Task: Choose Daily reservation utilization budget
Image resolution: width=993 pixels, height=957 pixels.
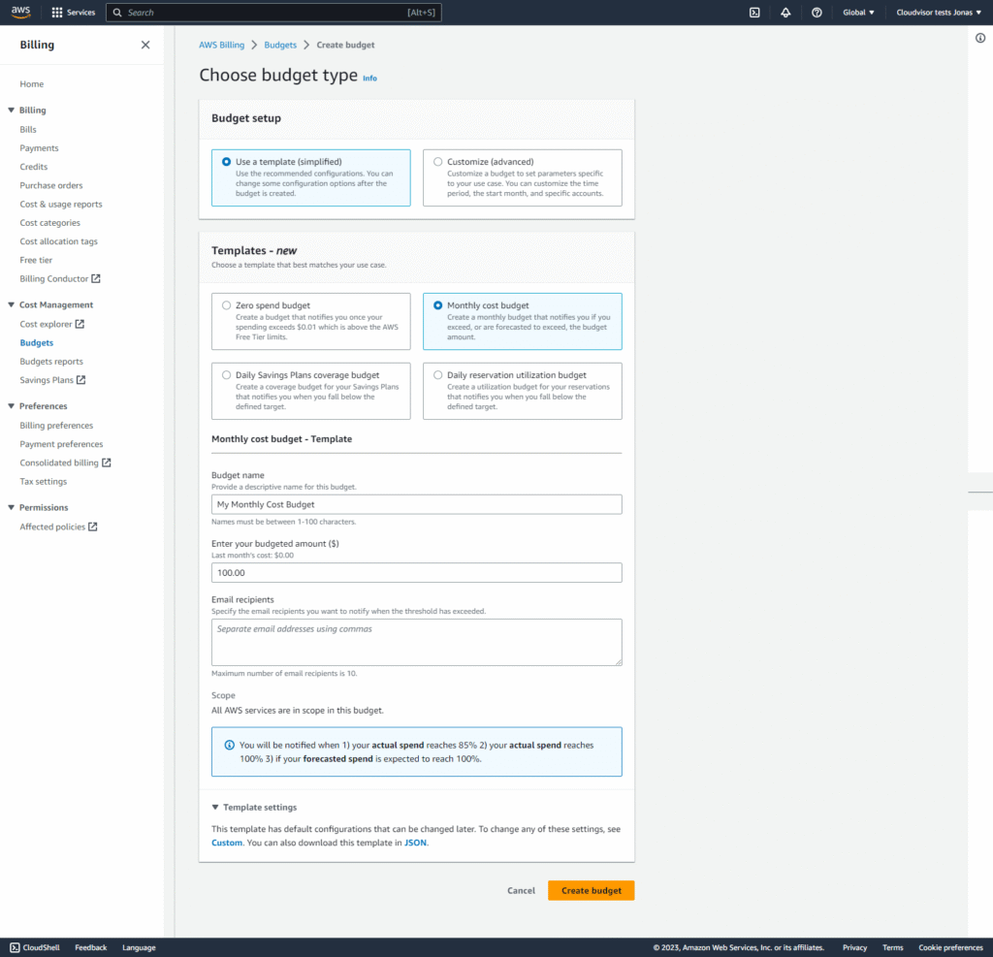Action: (523, 391)
